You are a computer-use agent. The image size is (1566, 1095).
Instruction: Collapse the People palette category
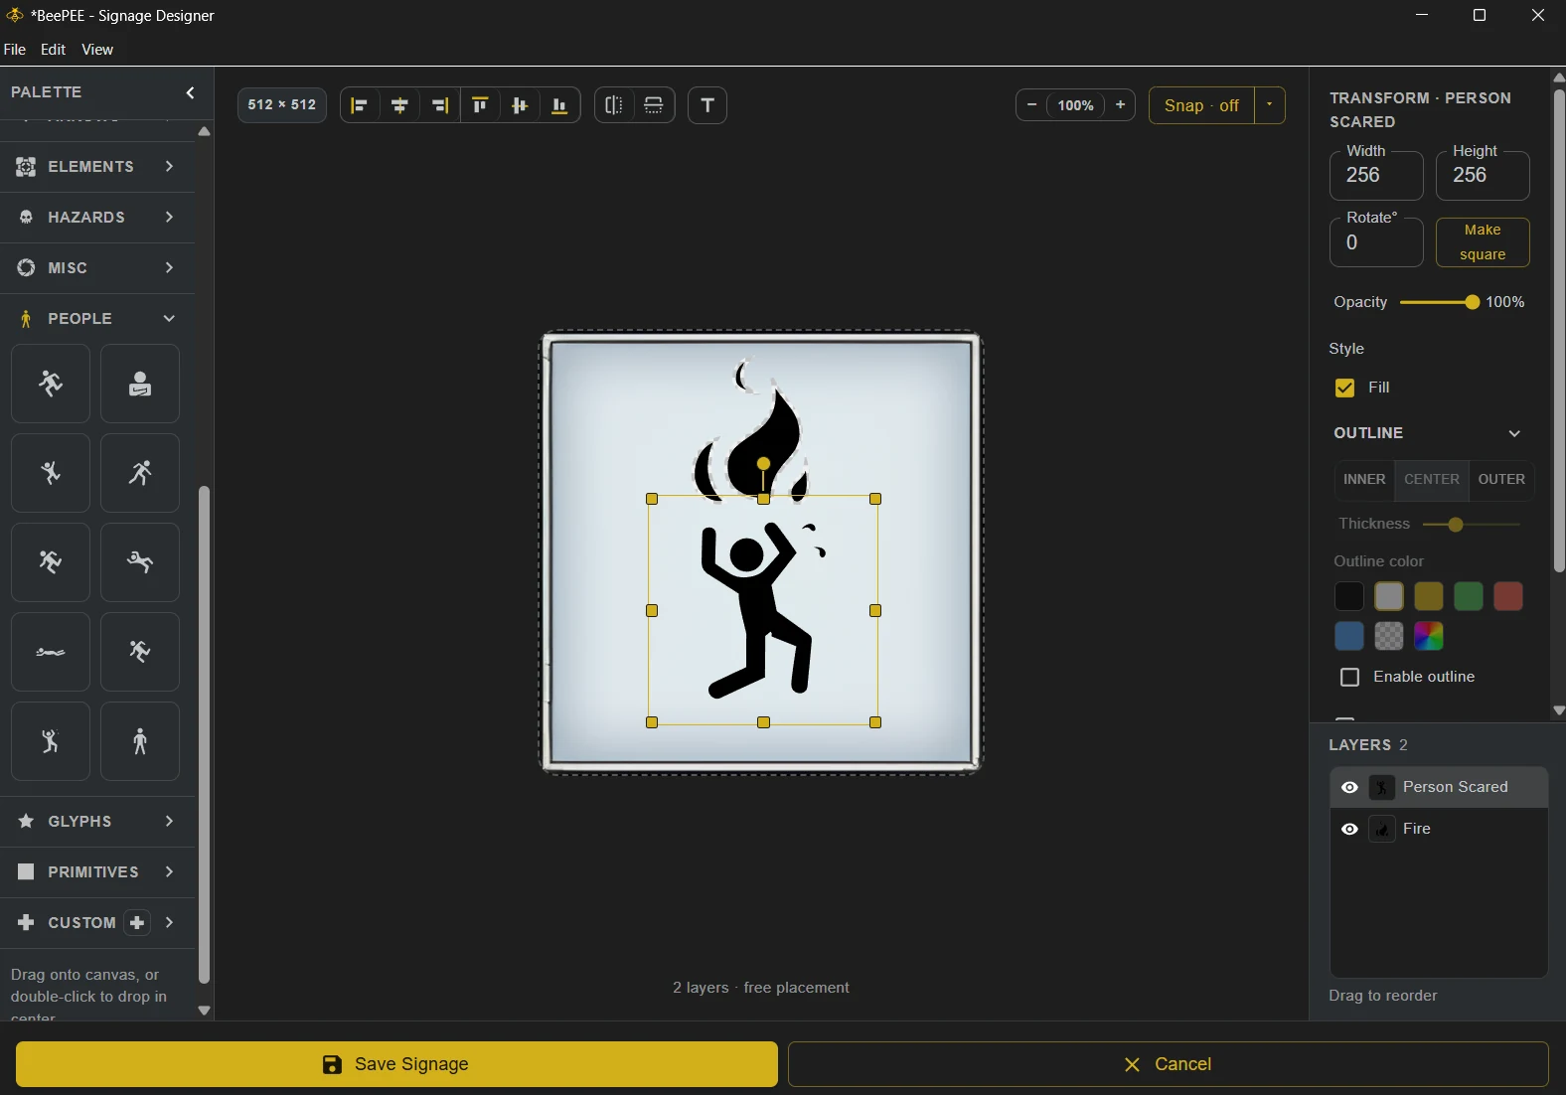pyautogui.click(x=97, y=318)
